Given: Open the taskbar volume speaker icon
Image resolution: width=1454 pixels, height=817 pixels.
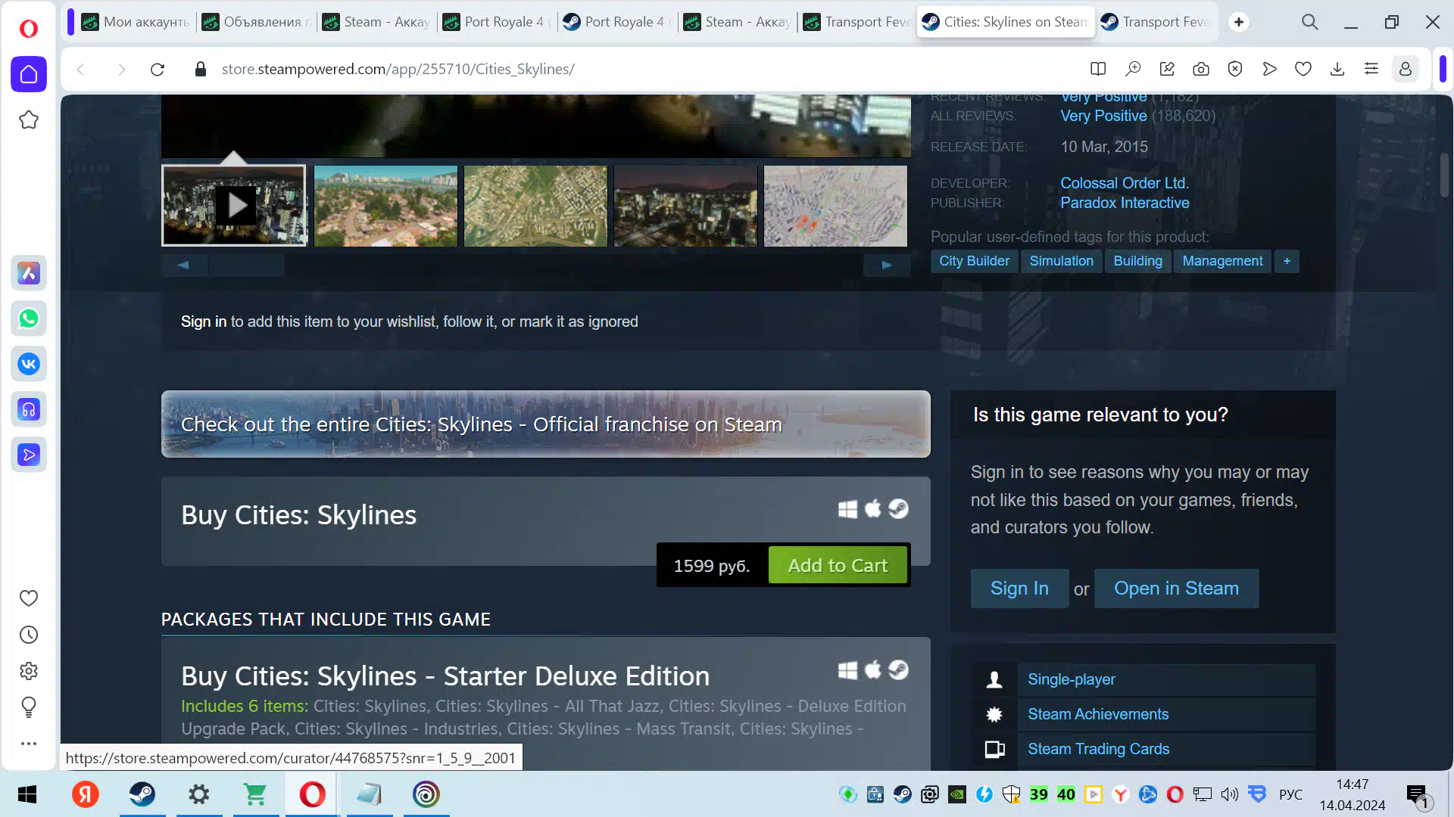Looking at the screenshot, I should (x=1229, y=794).
